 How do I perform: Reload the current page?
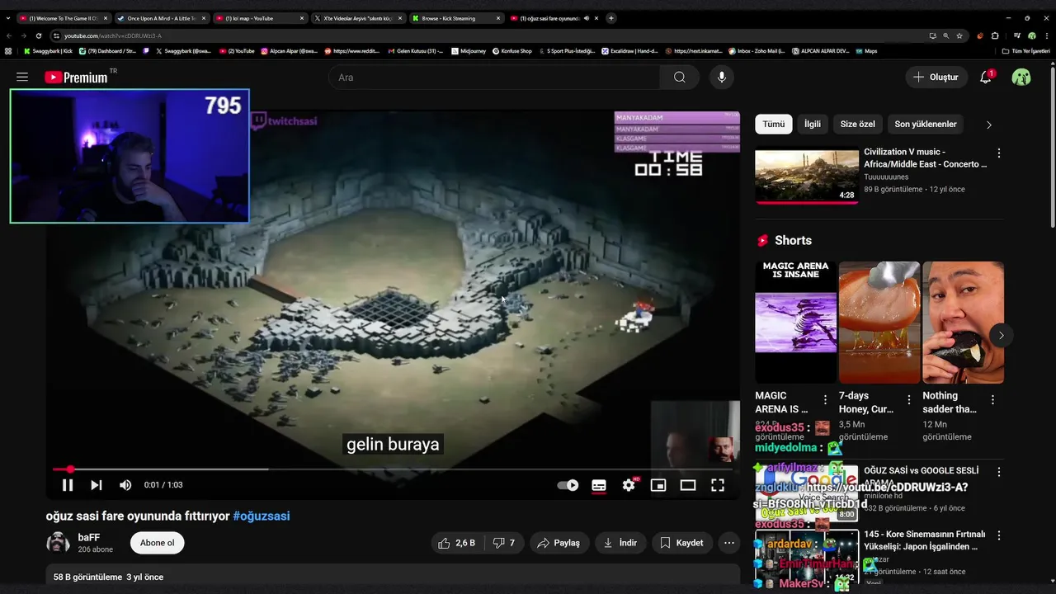point(38,35)
